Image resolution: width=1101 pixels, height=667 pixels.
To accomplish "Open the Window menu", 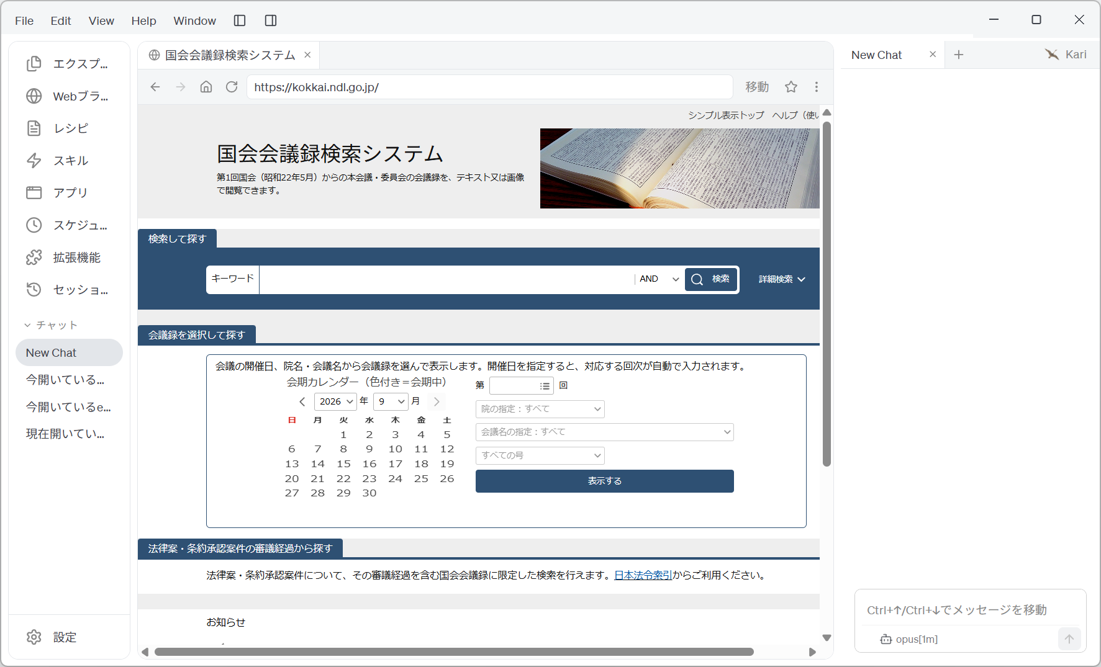I will coord(195,20).
